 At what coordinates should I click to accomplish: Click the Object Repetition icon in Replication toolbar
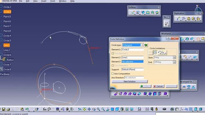click(178, 19)
